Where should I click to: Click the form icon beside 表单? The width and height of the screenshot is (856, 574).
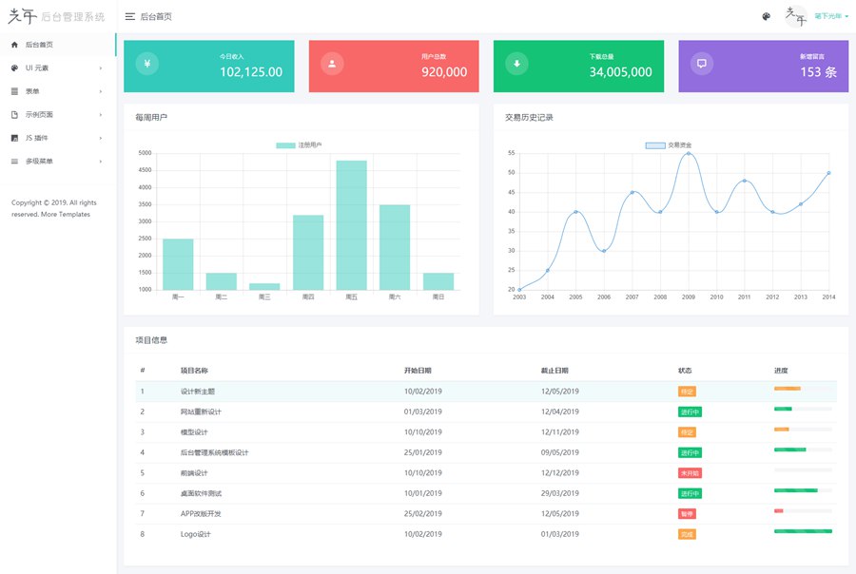14,91
